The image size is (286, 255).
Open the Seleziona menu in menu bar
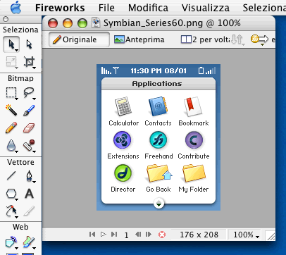(264, 8)
